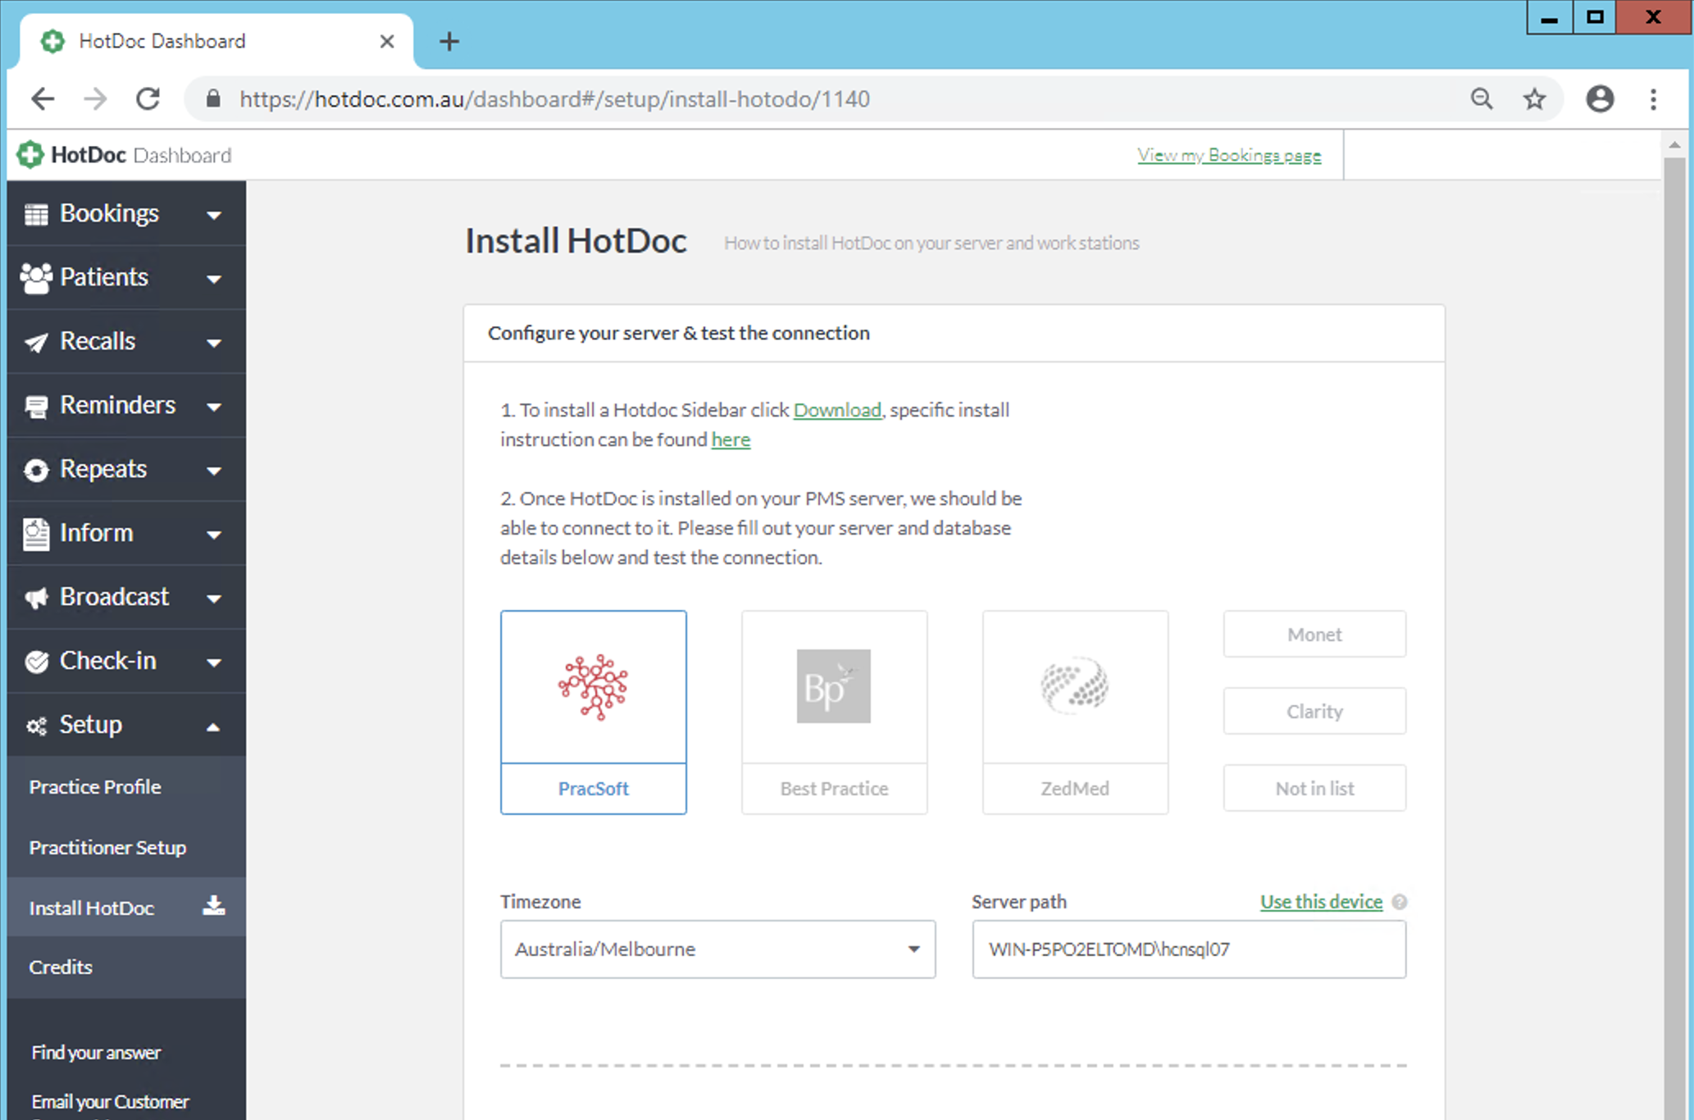
Task: Open Broadcast via the megaphone icon
Action: 34,597
